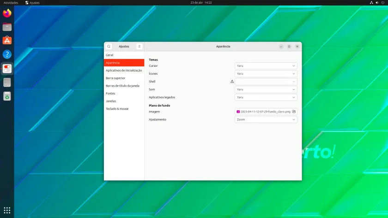This screenshot has width=388, height=218.
Task: Click the Imagem label
Action: click(154, 112)
